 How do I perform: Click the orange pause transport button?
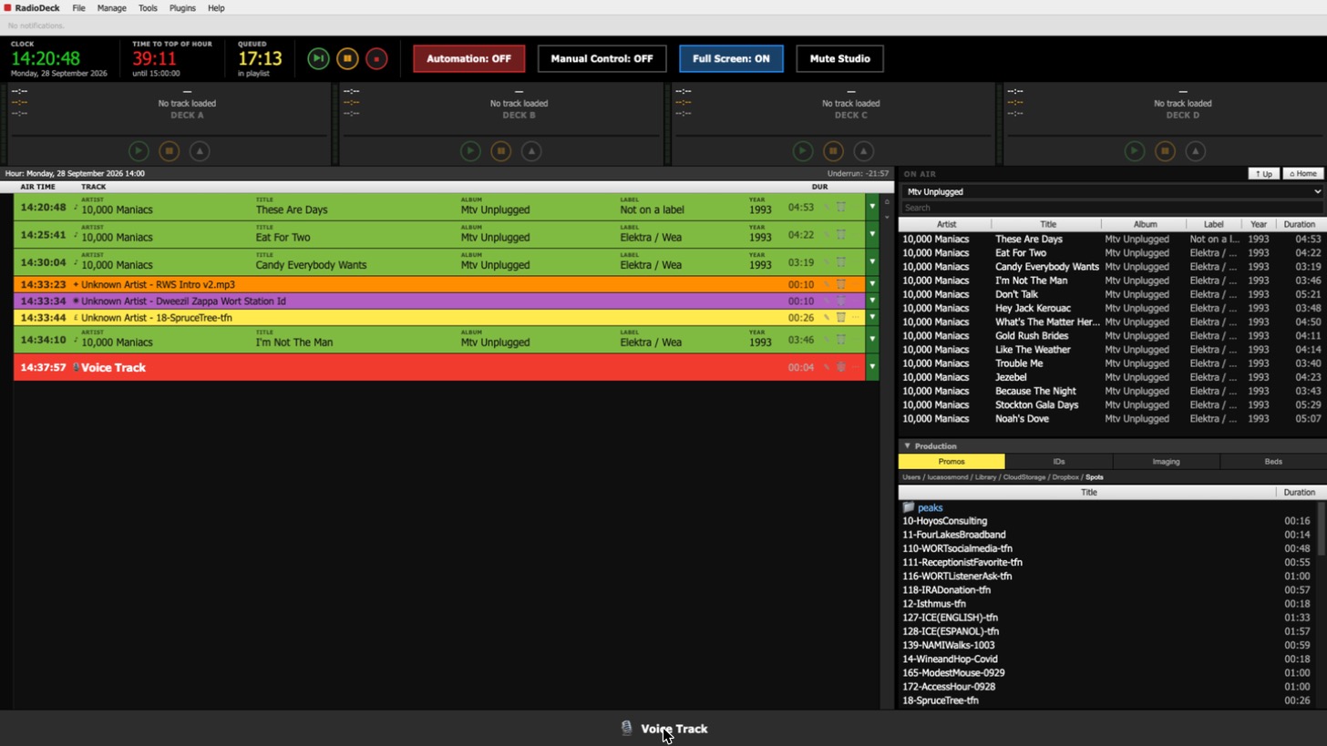tap(347, 58)
